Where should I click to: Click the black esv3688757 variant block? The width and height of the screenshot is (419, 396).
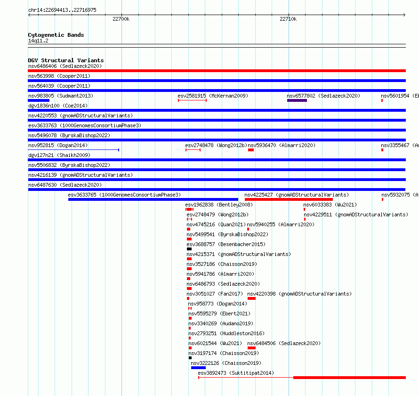click(x=189, y=249)
